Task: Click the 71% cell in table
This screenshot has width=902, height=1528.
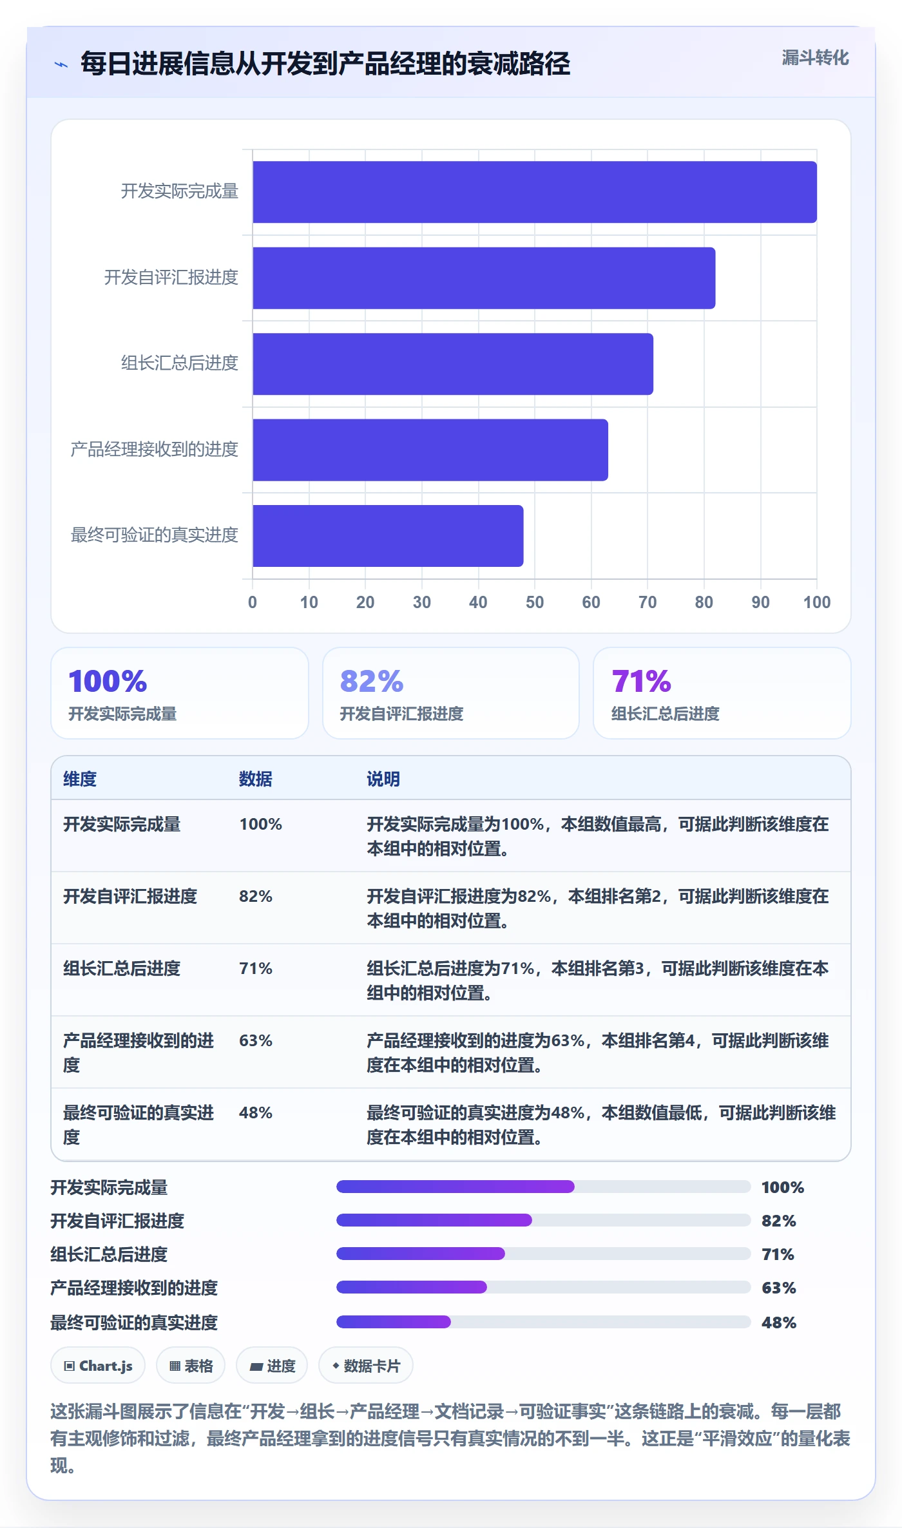Action: [256, 968]
